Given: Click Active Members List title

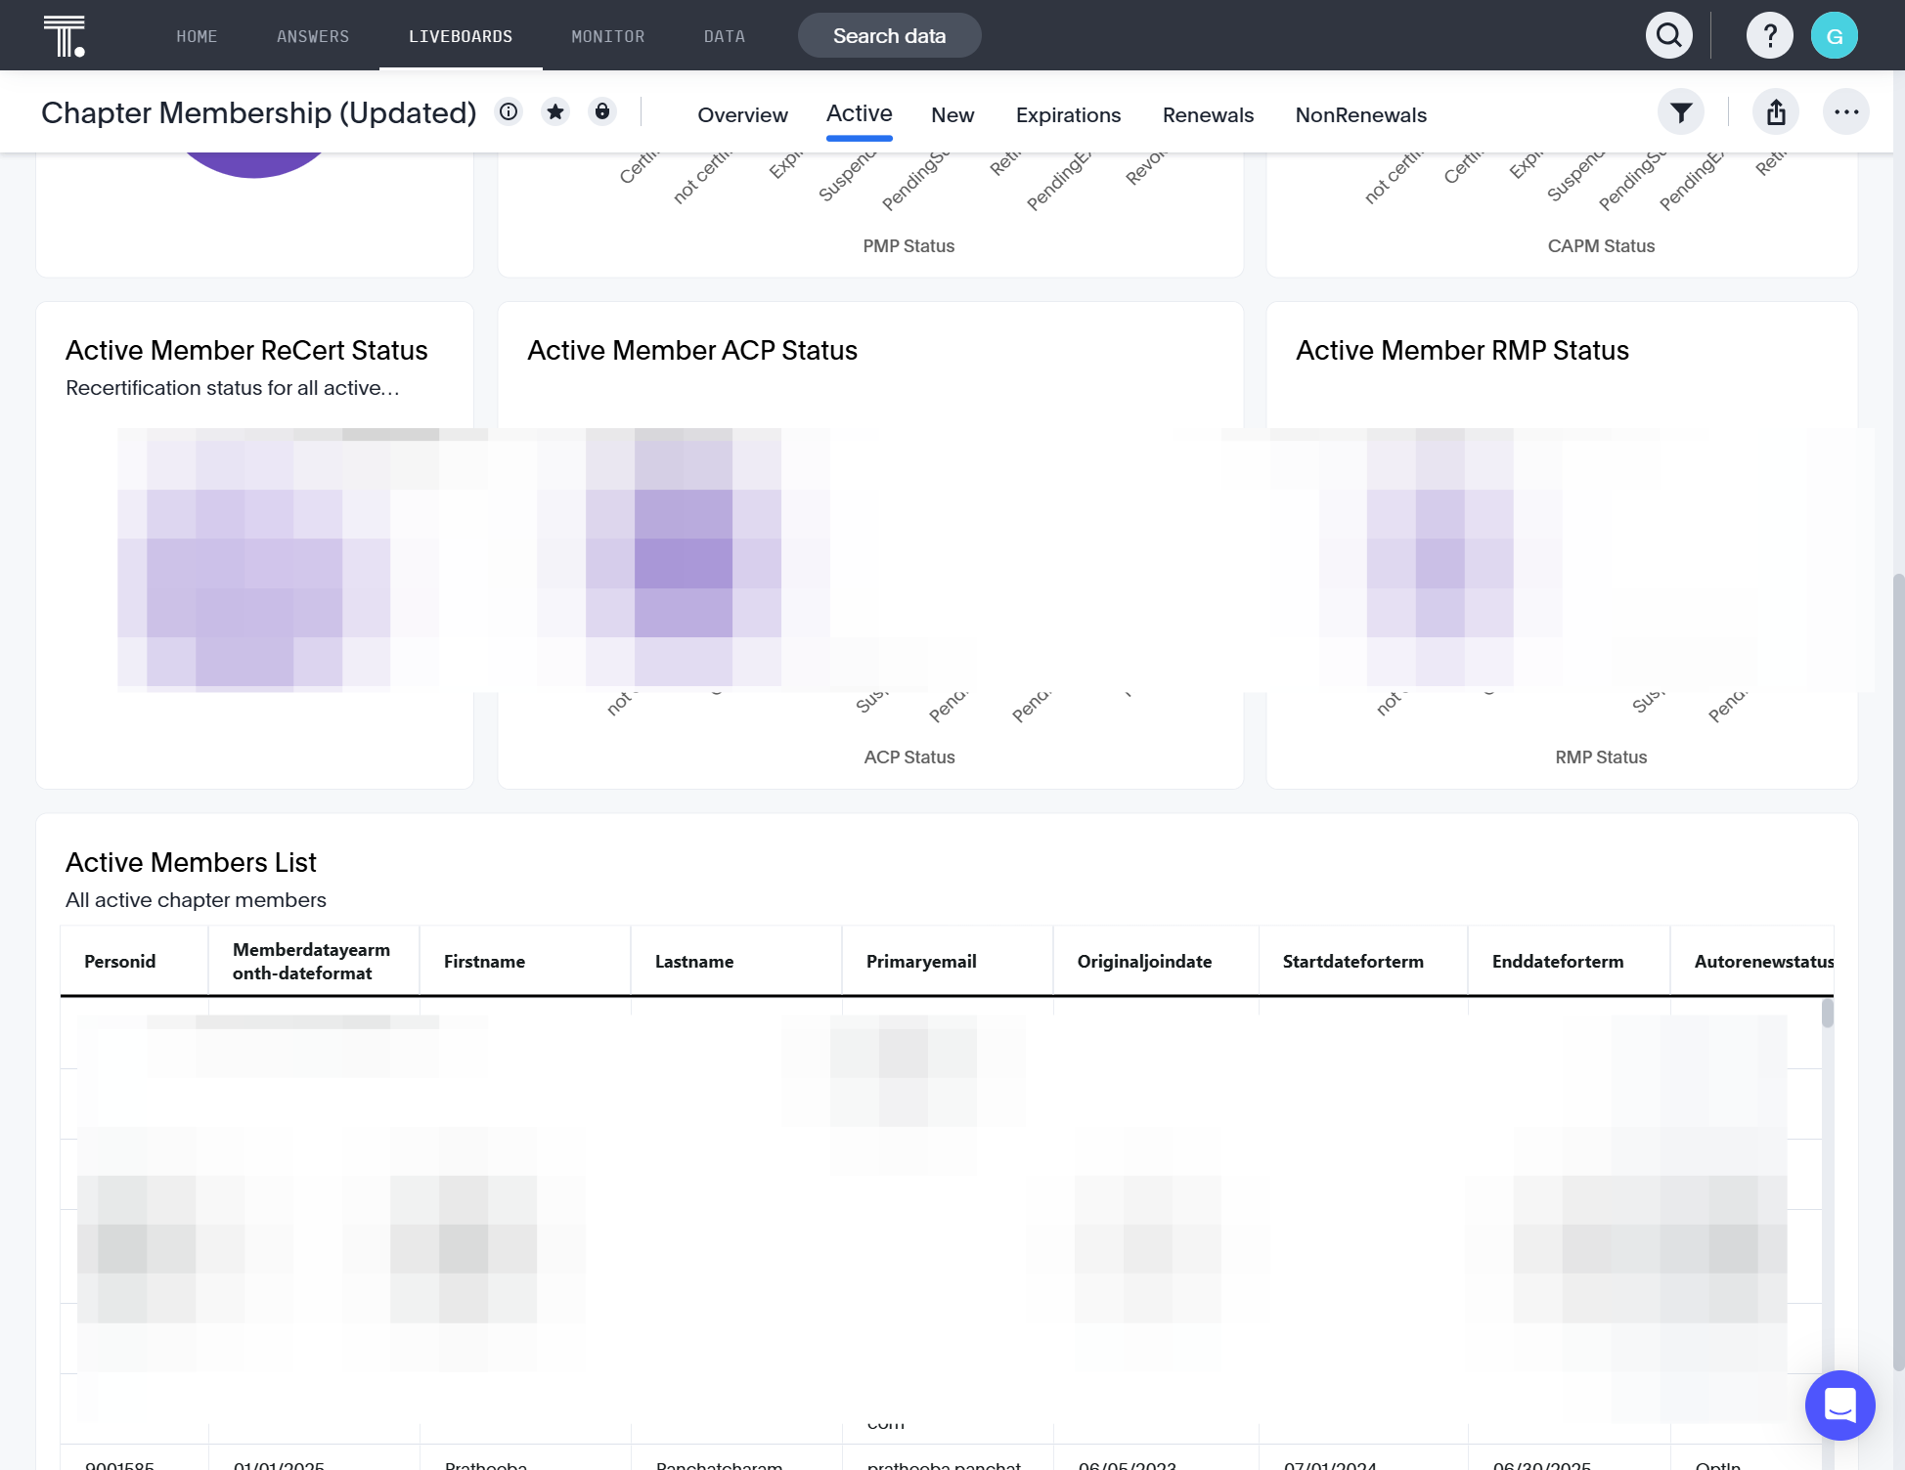Looking at the screenshot, I should 191,862.
